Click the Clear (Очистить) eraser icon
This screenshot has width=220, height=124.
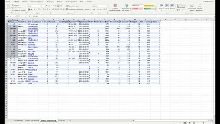[x=178, y=10]
